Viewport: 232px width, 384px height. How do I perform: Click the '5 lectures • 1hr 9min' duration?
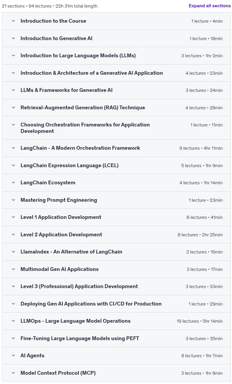point(202,166)
